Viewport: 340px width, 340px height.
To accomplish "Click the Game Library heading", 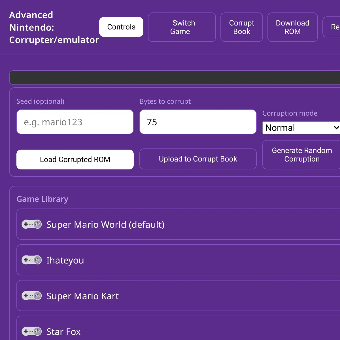I will click(x=42, y=199).
